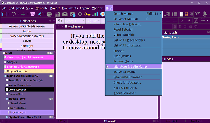Choose Literature & Latte Home menu item
Screen dimensions: 210x123
pos(134,66)
